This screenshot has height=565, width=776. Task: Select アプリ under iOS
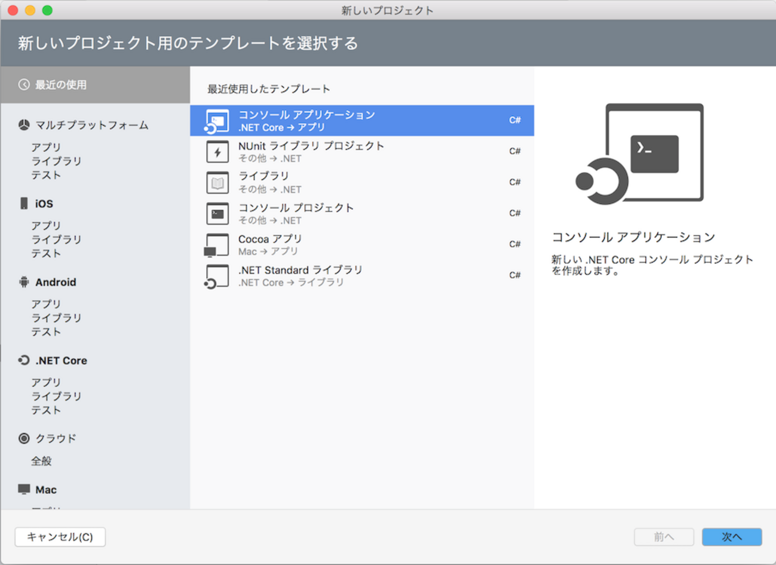(46, 225)
